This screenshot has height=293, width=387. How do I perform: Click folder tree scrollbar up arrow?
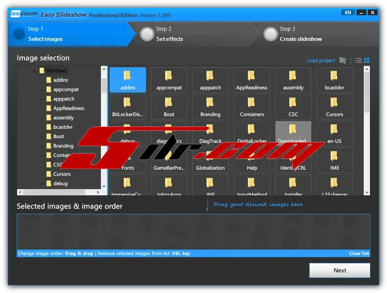[104, 69]
